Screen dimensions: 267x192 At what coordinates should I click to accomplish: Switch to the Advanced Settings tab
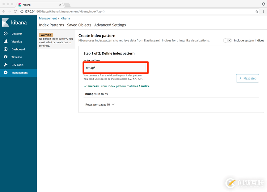[110, 25]
